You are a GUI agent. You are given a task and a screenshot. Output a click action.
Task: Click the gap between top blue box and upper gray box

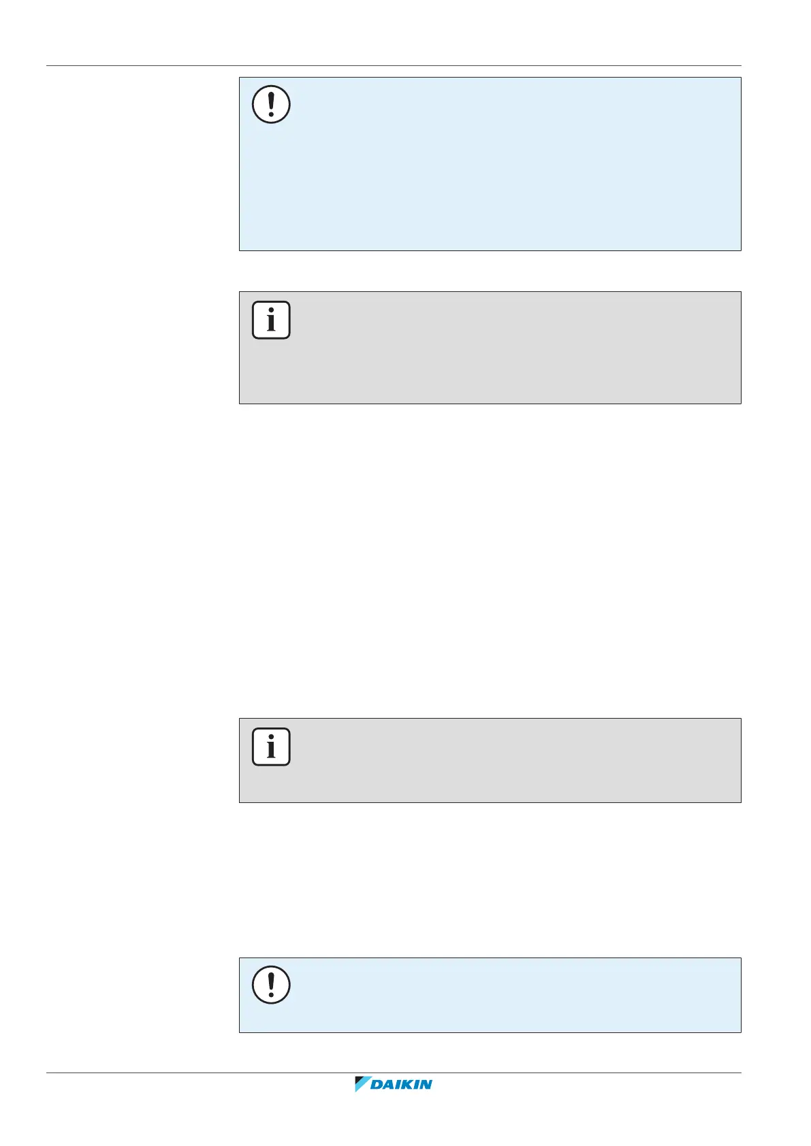[490, 272]
